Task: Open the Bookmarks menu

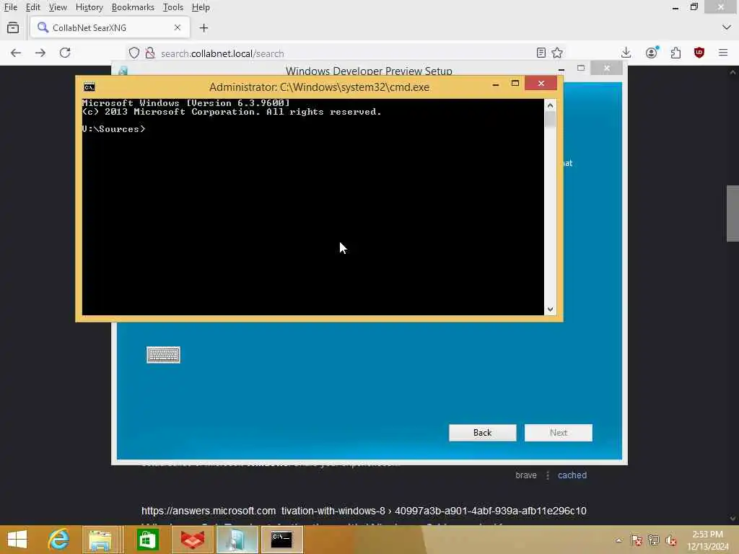Action: coord(133,7)
